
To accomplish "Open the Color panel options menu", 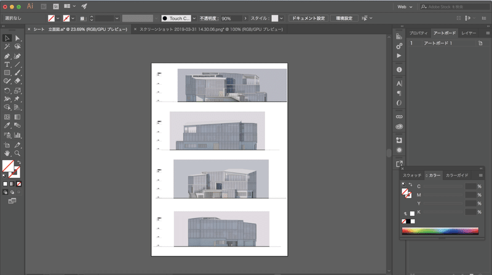I will click(481, 175).
